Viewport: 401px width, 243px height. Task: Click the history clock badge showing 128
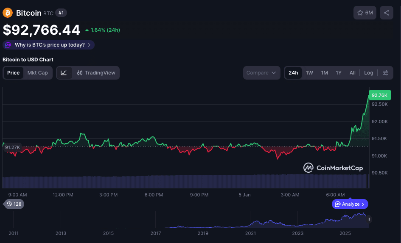pos(15,204)
